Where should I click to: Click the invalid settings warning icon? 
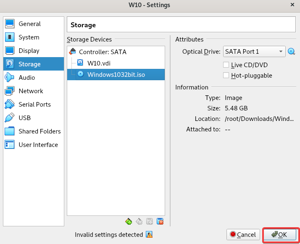(149, 234)
